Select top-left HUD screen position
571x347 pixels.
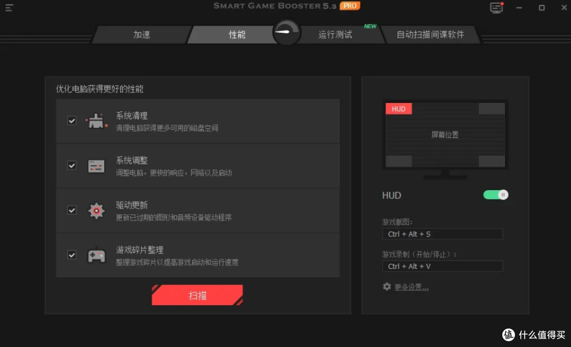point(399,109)
